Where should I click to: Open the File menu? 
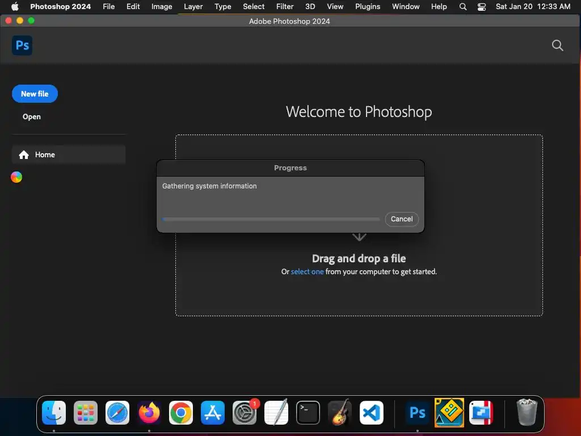pyautogui.click(x=108, y=6)
